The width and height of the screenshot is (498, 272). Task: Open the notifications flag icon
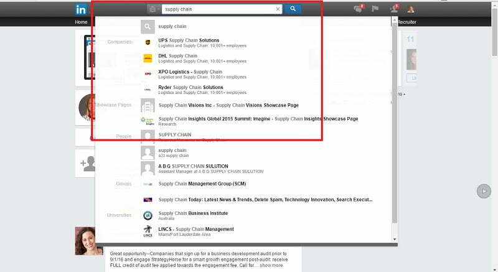tap(375, 8)
